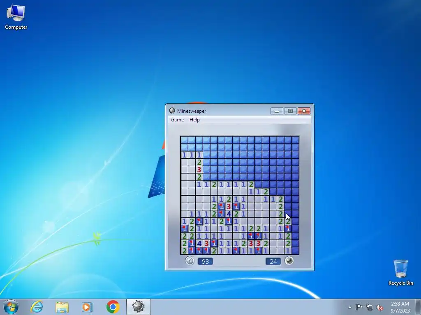Open the Action Center flag icon
Screen dimensions: 421x315
pyautogui.click(x=359, y=307)
